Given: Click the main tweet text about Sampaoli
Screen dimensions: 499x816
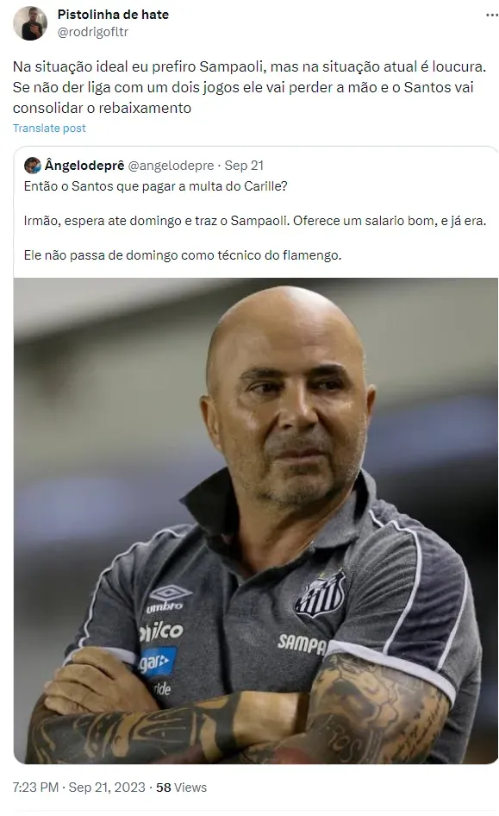Looking at the screenshot, I should pyautogui.click(x=250, y=87).
